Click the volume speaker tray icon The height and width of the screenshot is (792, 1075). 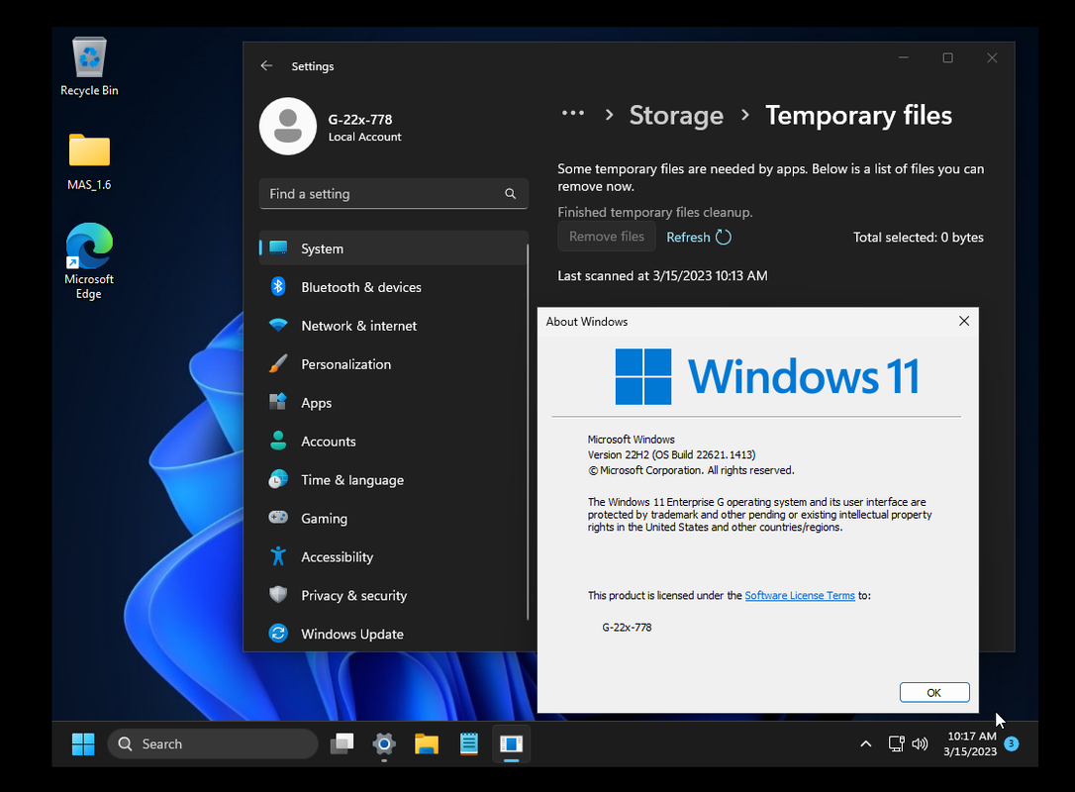click(920, 744)
